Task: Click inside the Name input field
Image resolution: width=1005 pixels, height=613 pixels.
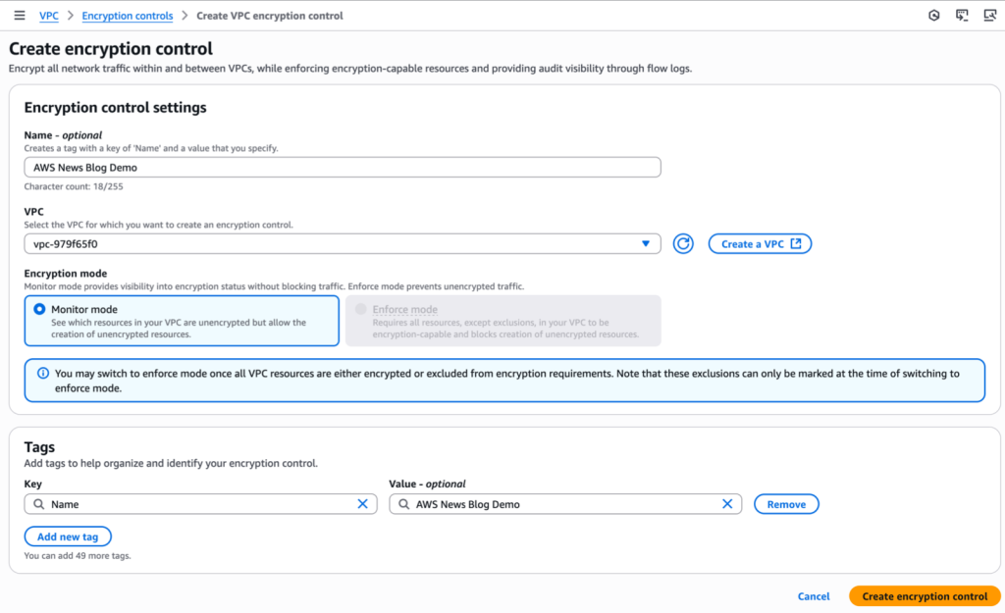Action: pos(342,167)
